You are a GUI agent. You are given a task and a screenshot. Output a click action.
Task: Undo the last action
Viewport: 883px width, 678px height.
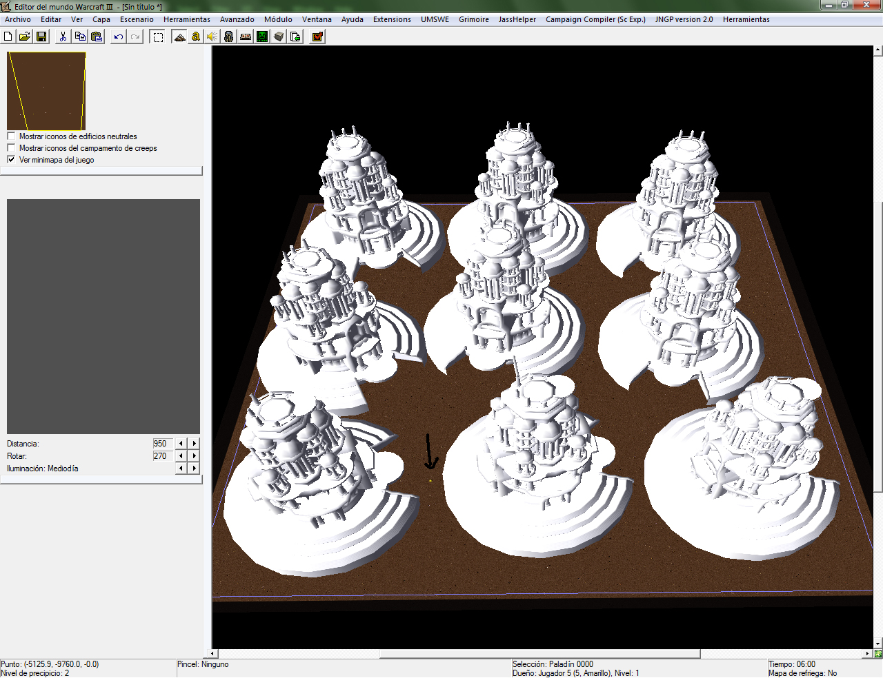(x=119, y=37)
